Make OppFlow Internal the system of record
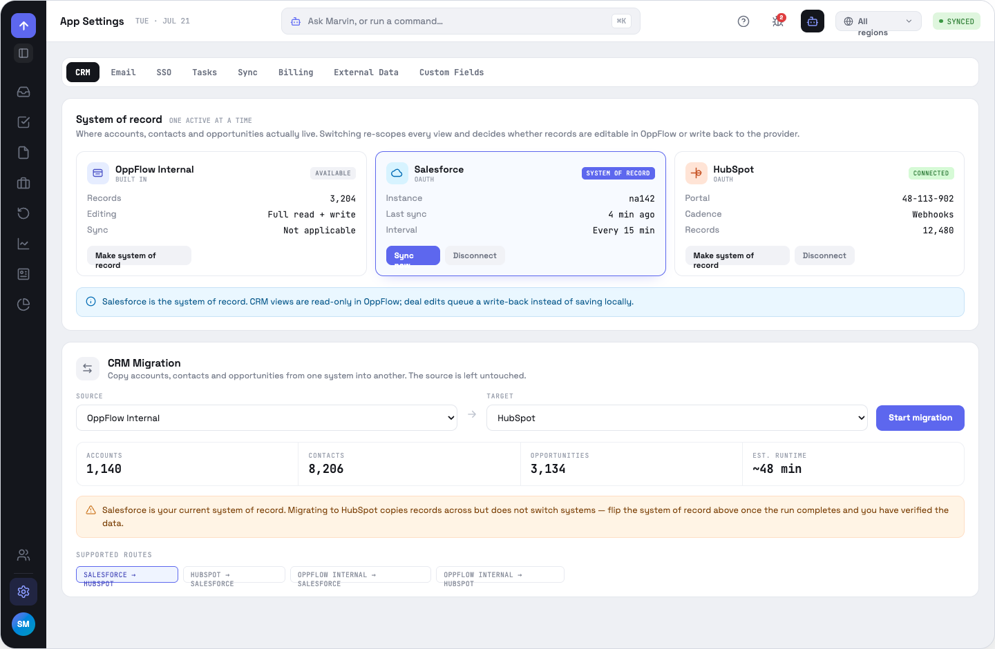995x649 pixels. pos(139,255)
